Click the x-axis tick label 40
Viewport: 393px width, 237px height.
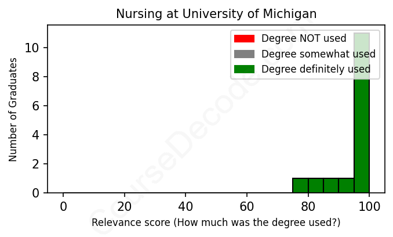(185, 206)
